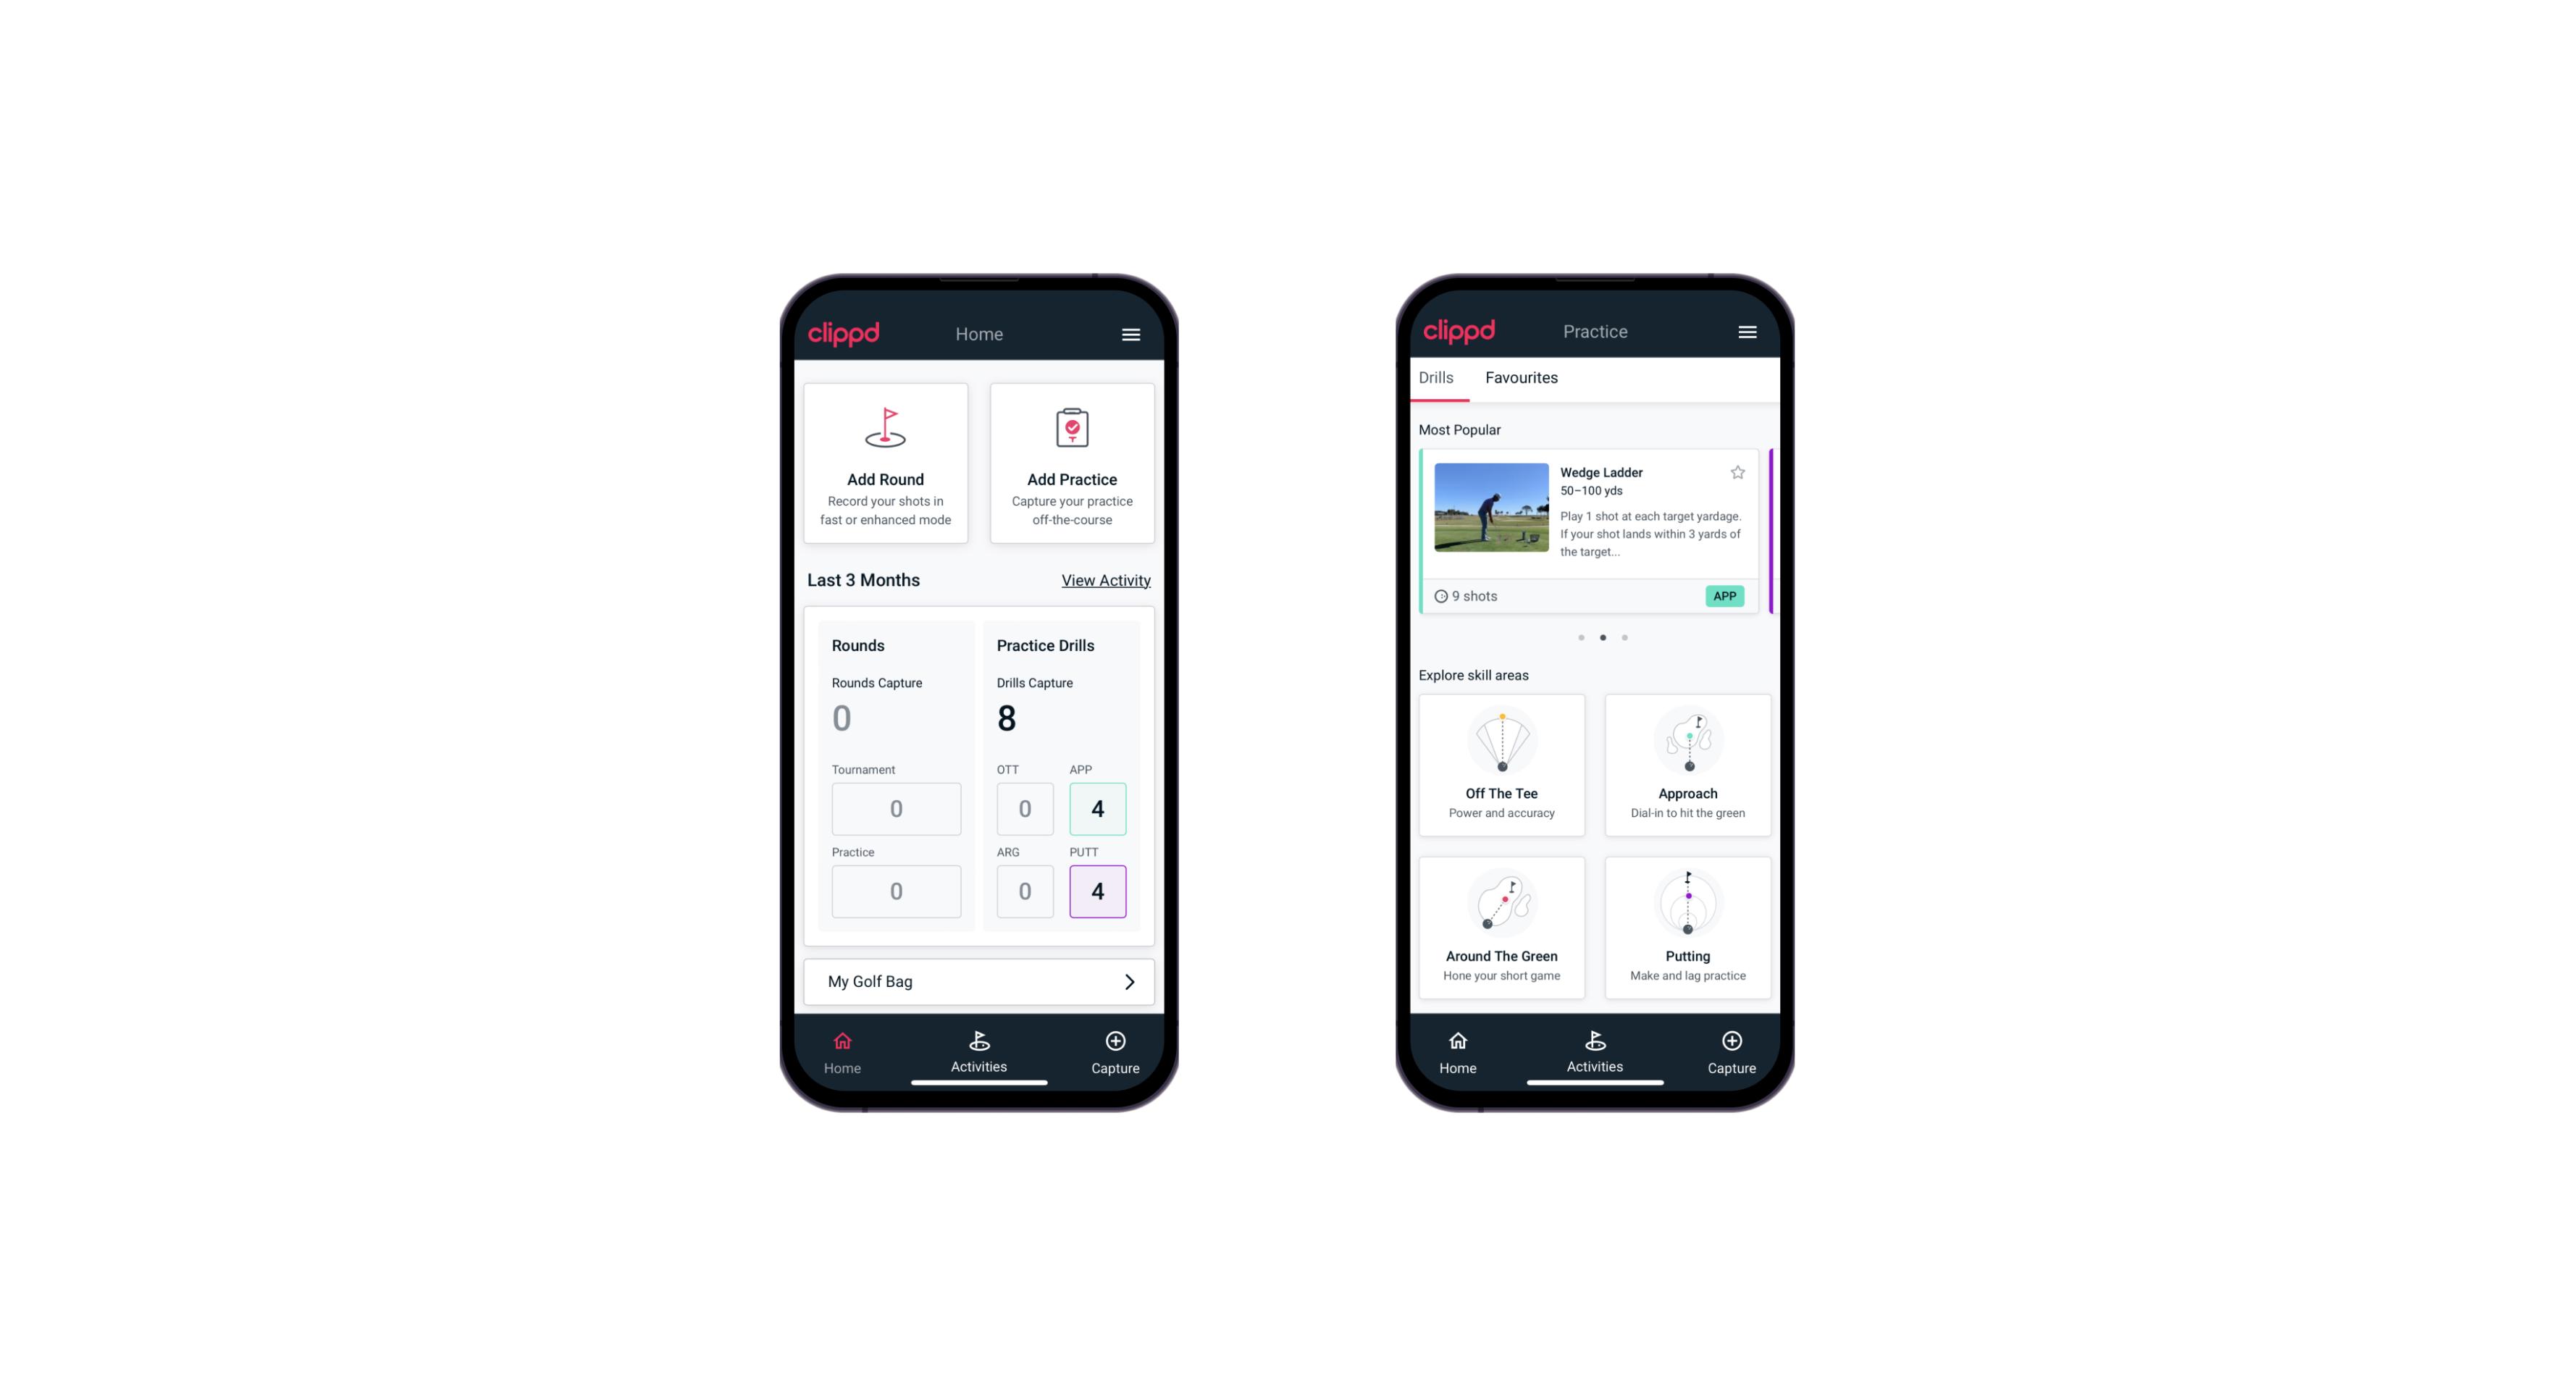Viewport: 2576px width, 1386px height.
Task: Select the Drills tab on Practice screen
Action: (1435, 377)
